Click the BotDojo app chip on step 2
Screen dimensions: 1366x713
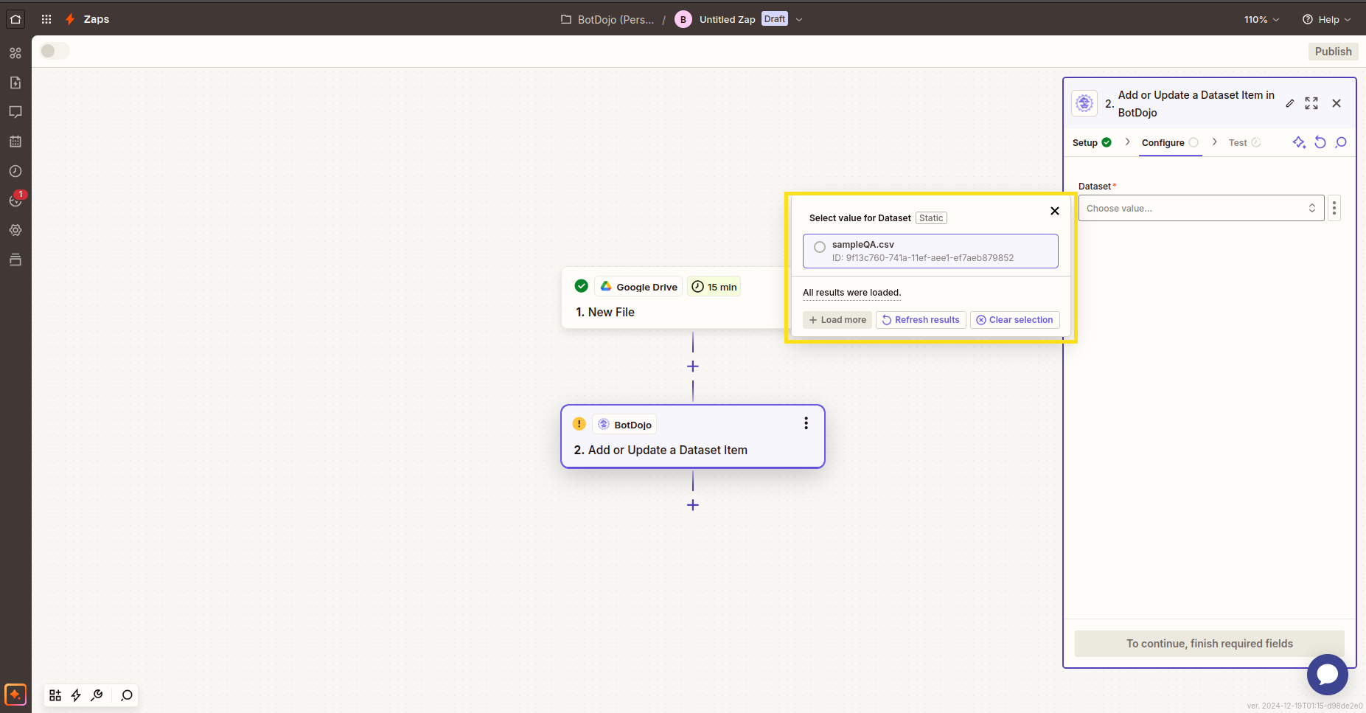[x=624, y=425]
